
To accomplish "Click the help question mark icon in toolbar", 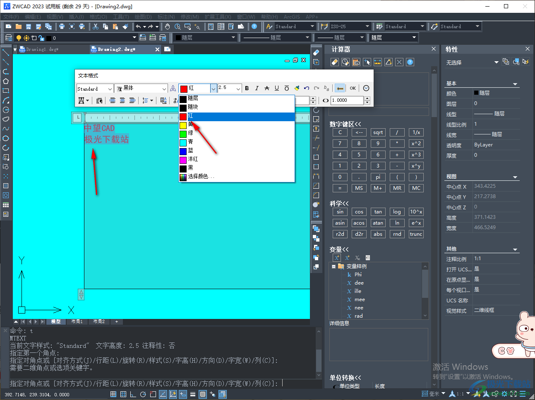I will pos(254,26).
